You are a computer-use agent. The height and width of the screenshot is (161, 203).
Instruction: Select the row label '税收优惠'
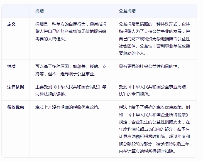[16, 107]
